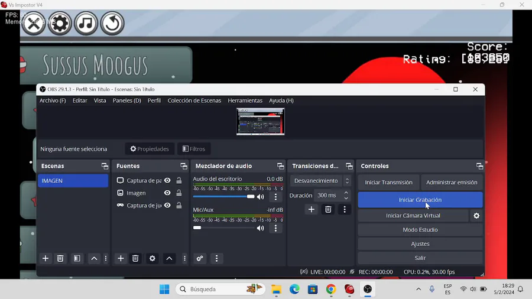Move scene up with arrow icon

point(94,258)
